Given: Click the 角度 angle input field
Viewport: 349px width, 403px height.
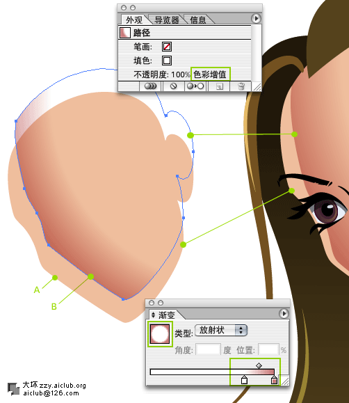Looking at the screenshot, I should pos(208,350).
